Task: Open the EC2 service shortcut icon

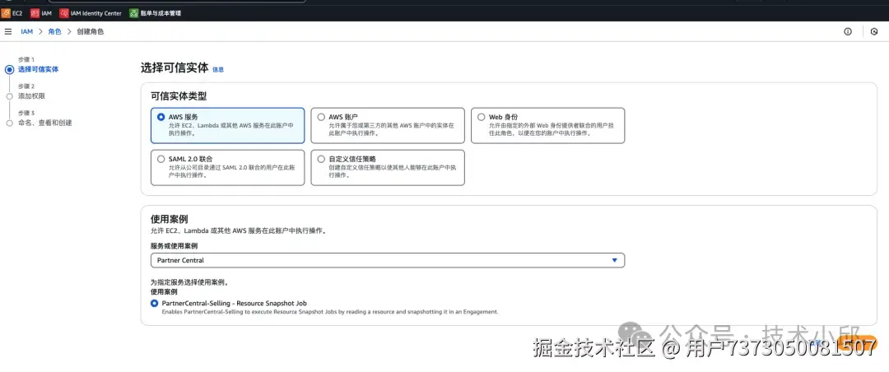Action: pyautogui.click(x=6, y=13)
